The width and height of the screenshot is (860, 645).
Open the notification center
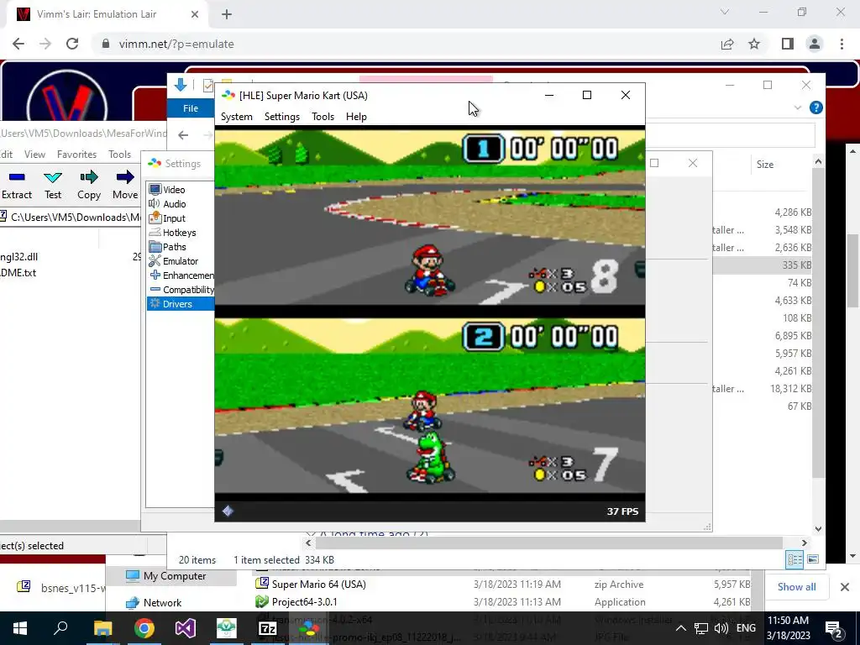pyautogui.click(x=834, y=629)
